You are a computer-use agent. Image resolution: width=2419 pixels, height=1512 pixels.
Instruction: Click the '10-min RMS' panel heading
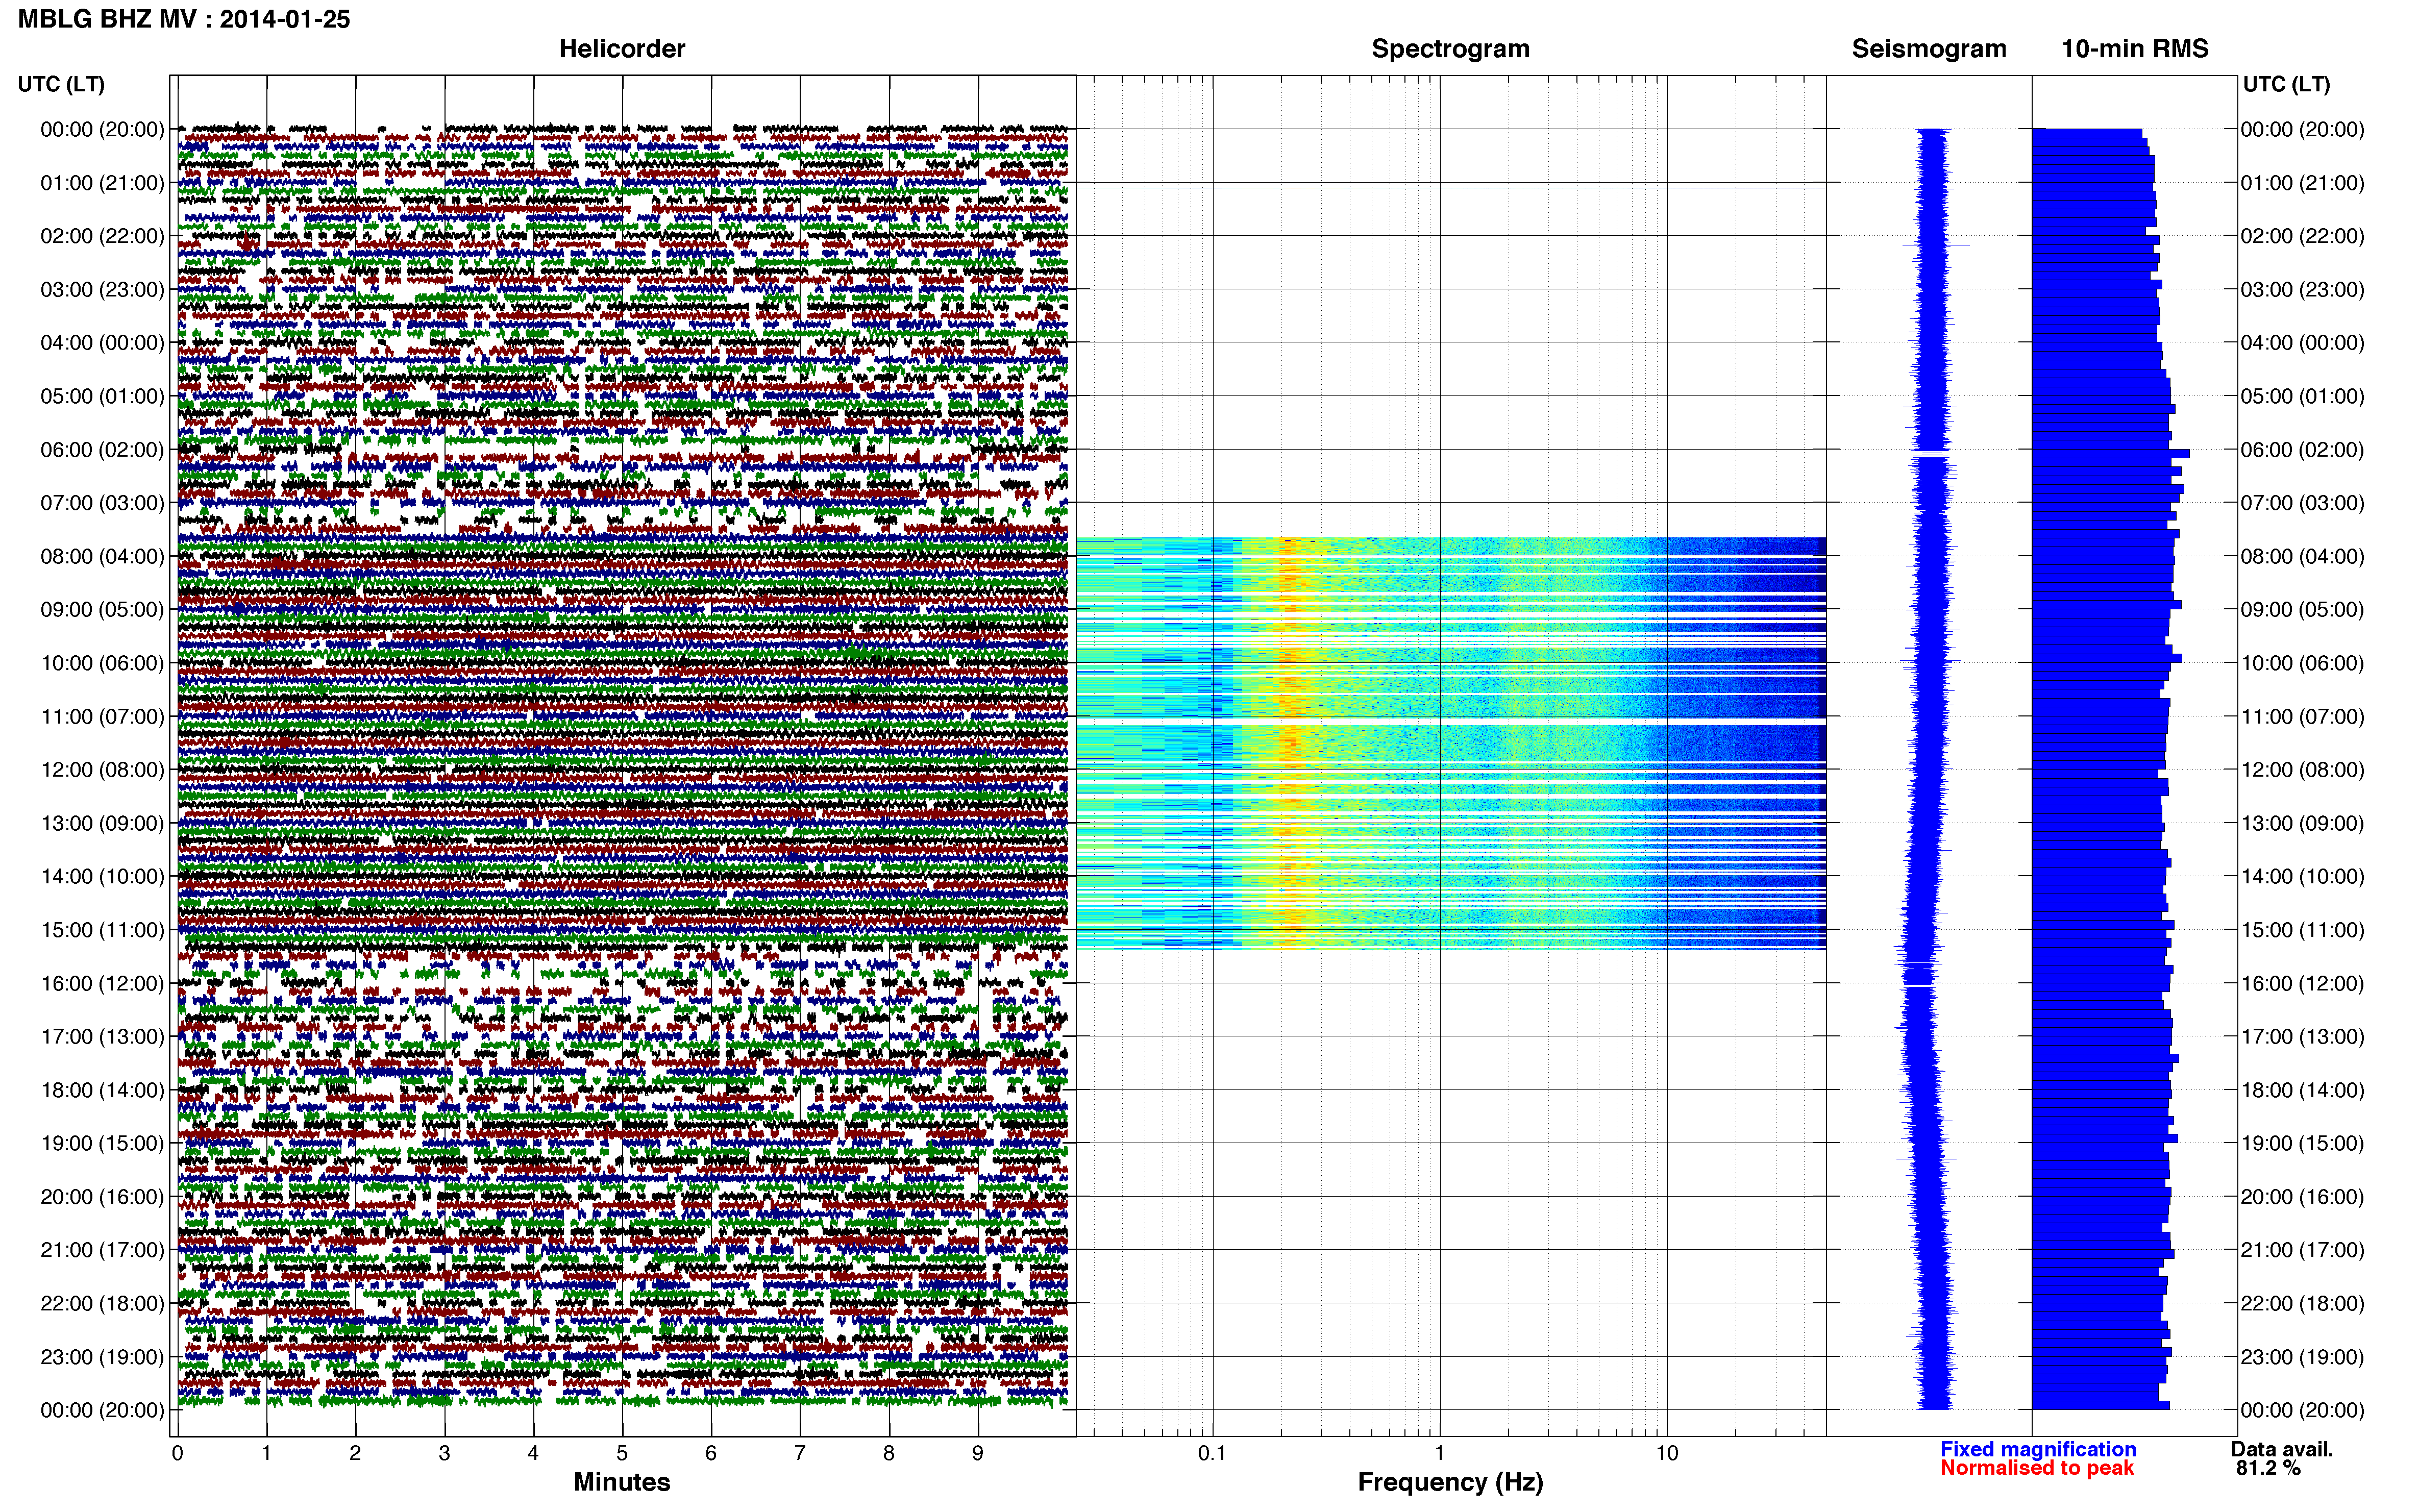point(2135,49)
